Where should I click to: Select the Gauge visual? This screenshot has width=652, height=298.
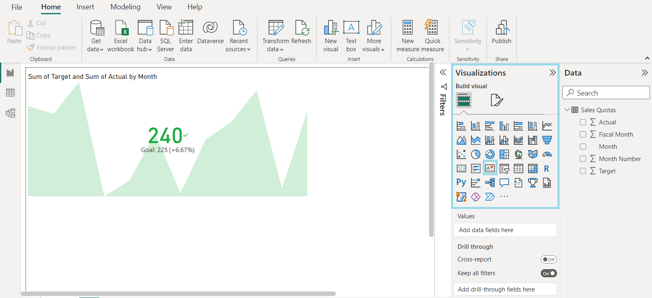[x=547, y=154]
